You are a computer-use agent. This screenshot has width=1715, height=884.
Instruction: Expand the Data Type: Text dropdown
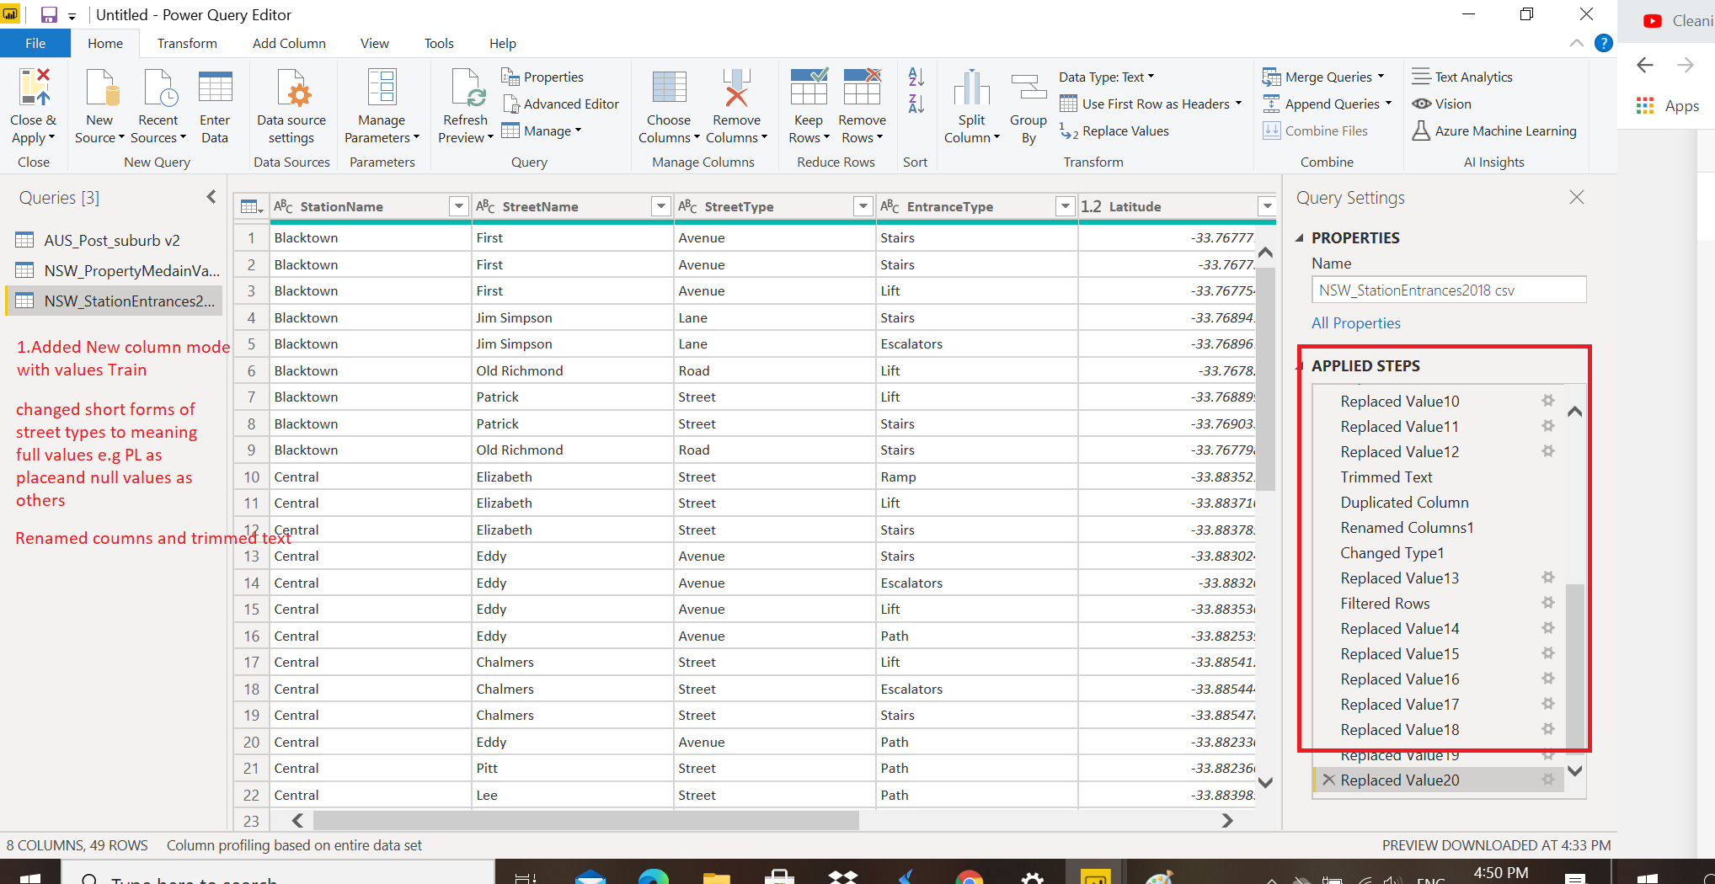pos(1107,77)
